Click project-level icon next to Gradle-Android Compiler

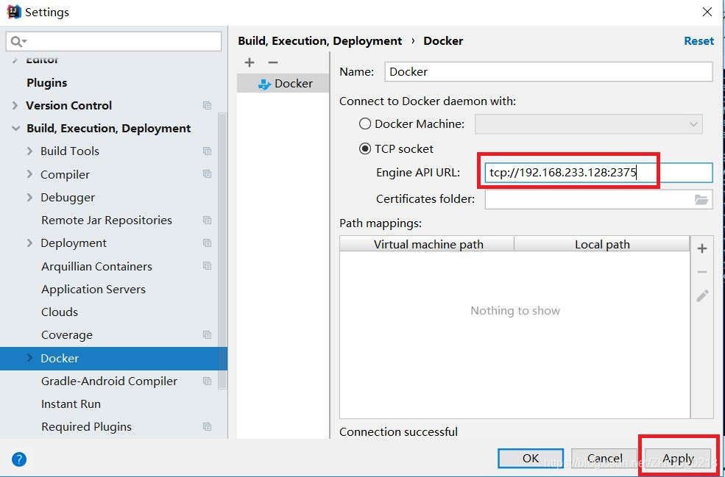point(207,381)
